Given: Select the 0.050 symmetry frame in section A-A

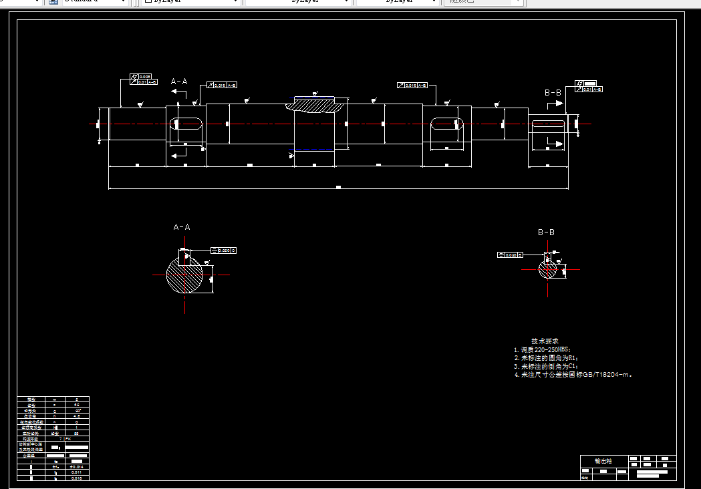Looking at the screenshot, I should point(223,251).
